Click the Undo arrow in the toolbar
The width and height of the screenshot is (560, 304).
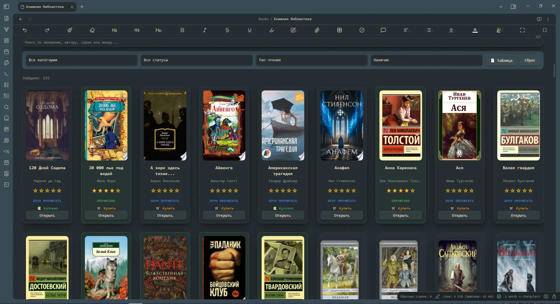[x=25, y=30]
